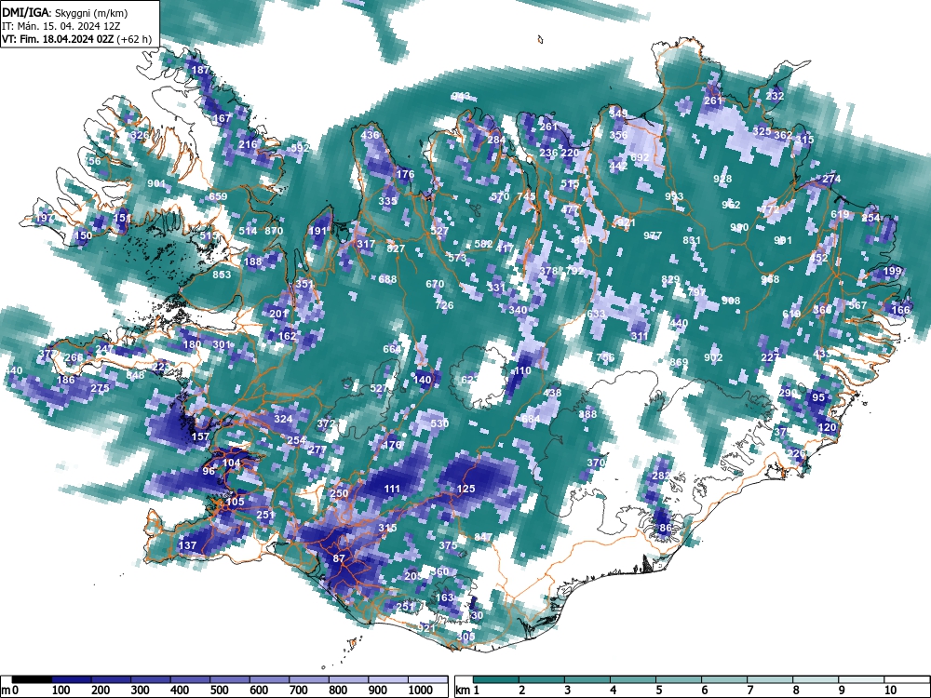Click the '500' label on the metre legend
The width and height of the screenshot is (931, 698).
coord(219,691)
